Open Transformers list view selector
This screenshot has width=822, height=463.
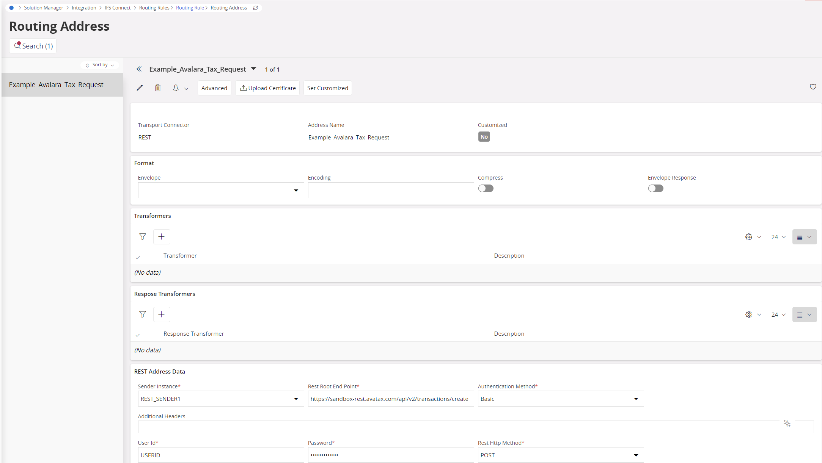805,237
